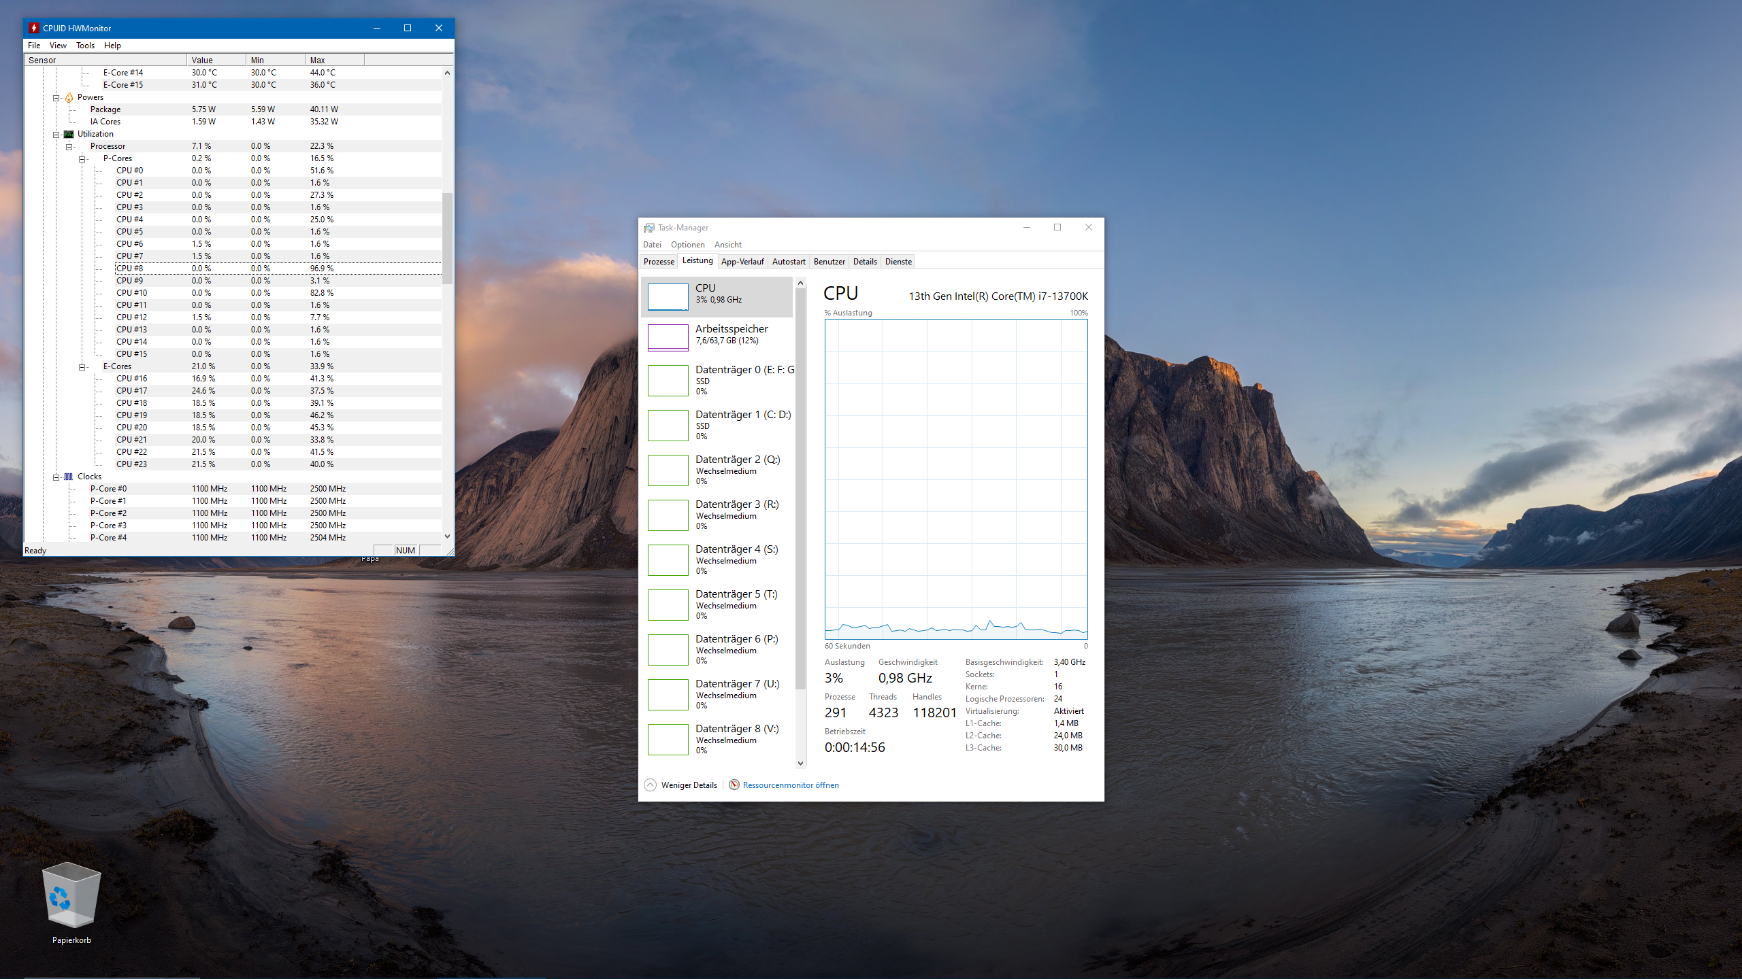Click the Ressourcenmonitor gauge icon

coord(734,785)
